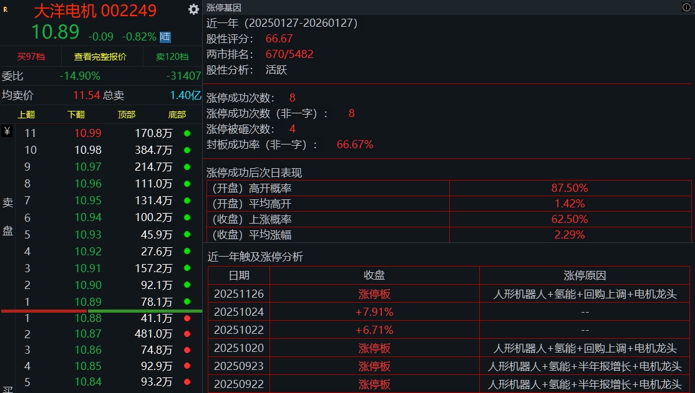Select buy price 10.86
Screen dimensions: 695x393
click(88, 349)
